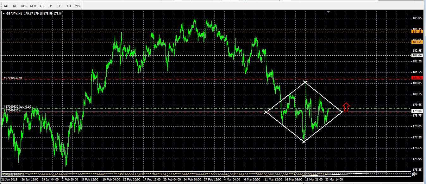Select the red 181.20 take-profit price label
The image size is (426, 184).
417,78
